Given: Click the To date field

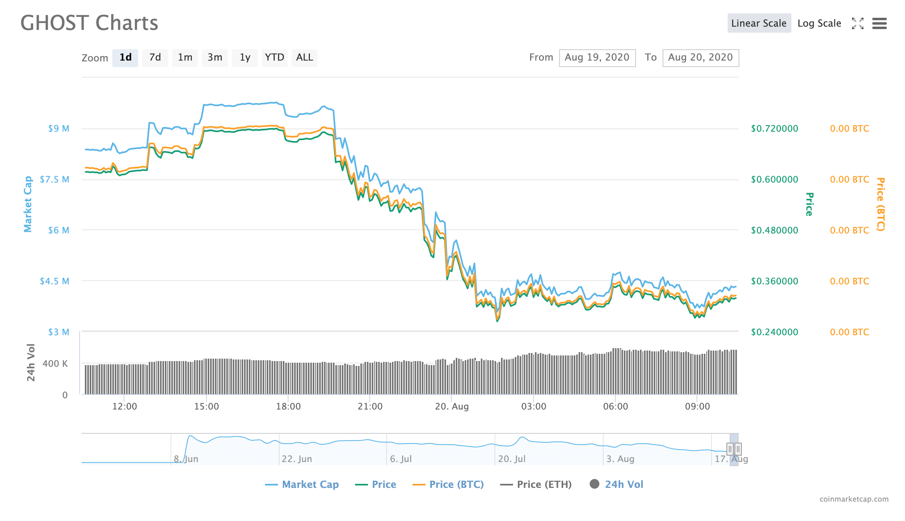Looking at the screenshot, I should 700,57.
